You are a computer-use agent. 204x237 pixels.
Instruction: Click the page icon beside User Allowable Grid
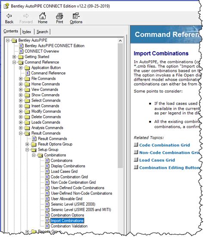pyautogui.click(x=47, y=199)
